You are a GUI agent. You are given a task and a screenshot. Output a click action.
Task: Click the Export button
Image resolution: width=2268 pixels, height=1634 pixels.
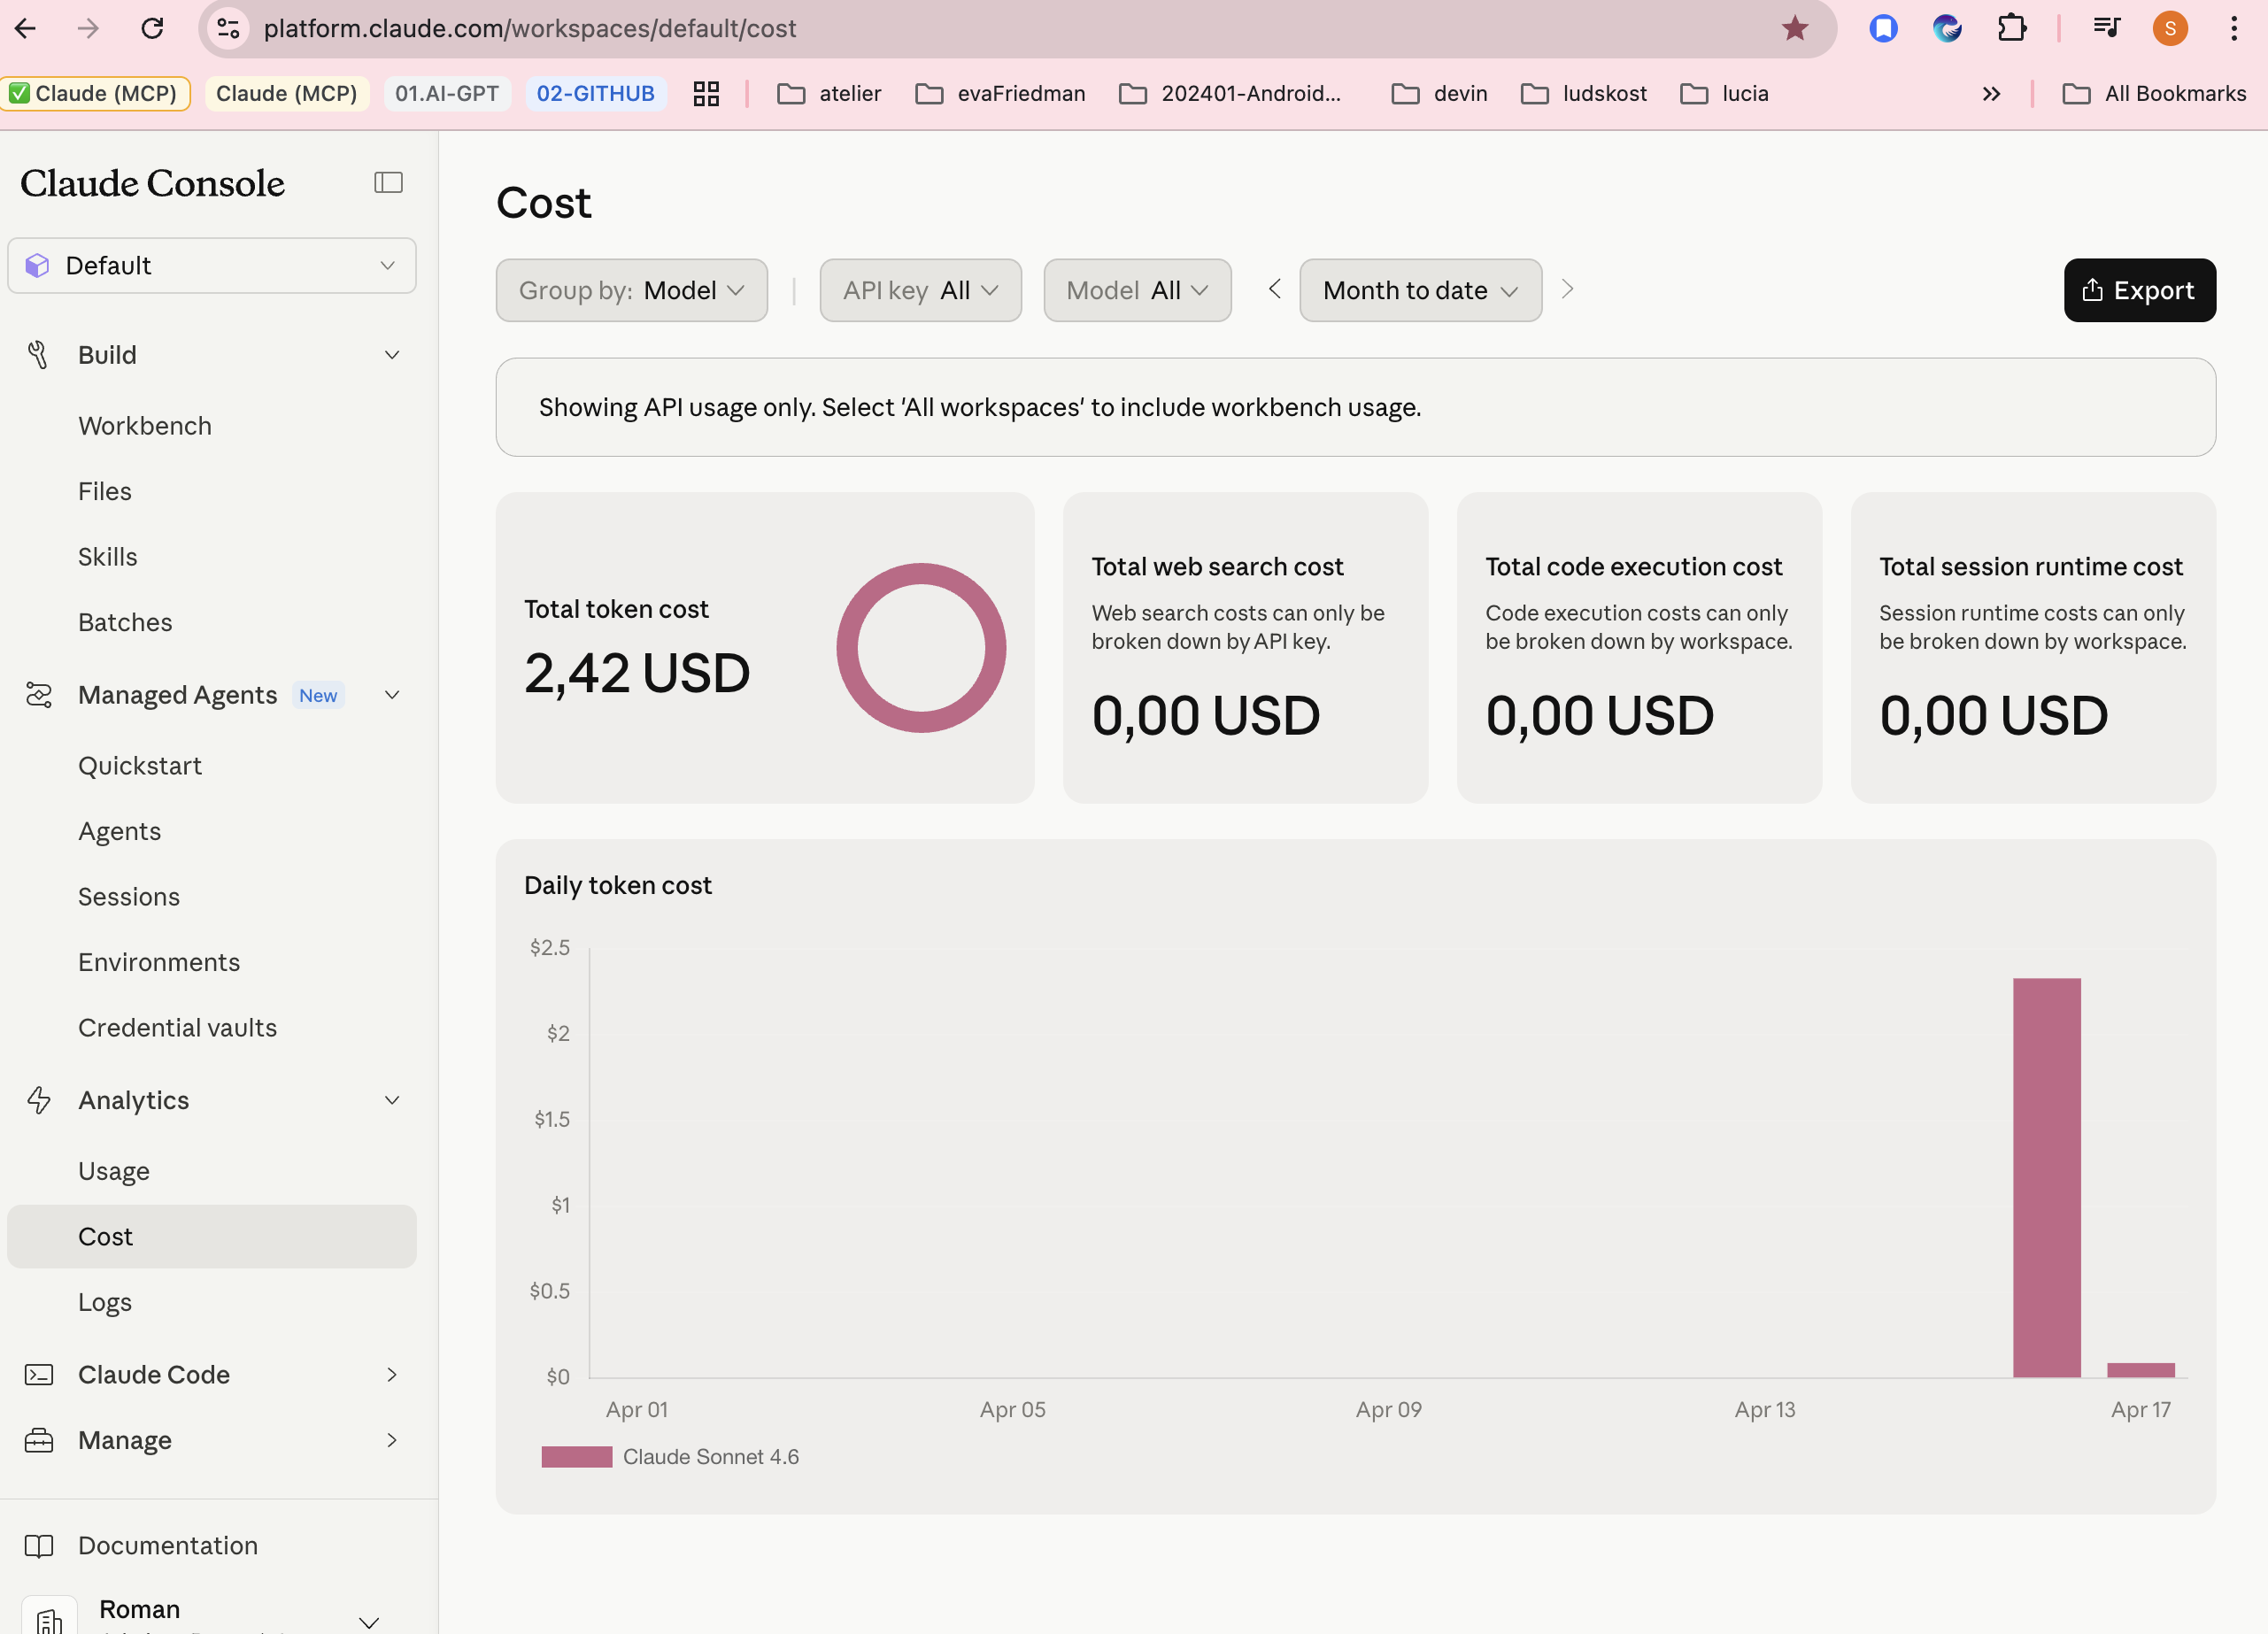pos(2140,291)
